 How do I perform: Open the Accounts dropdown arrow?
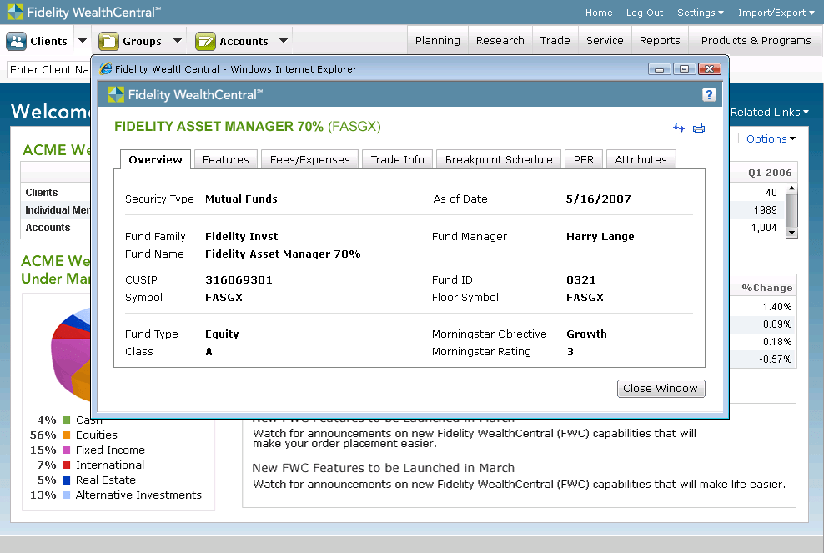284,41
